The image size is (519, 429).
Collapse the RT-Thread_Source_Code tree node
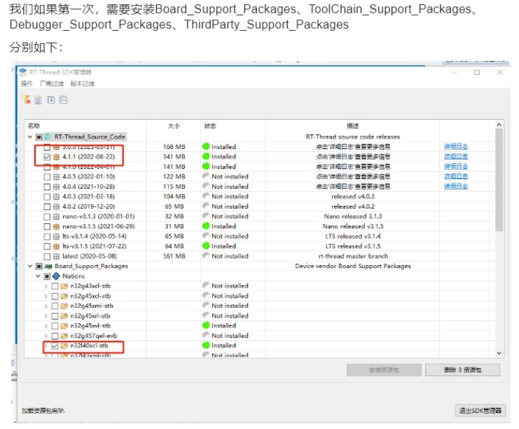click(x=30, y=137)
